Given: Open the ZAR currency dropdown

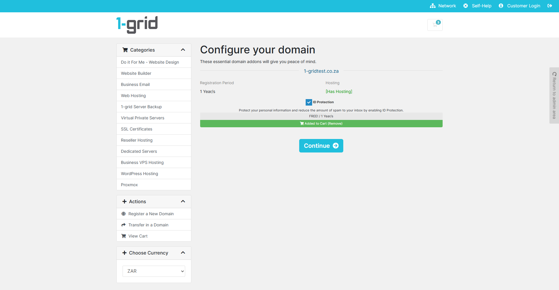Looking at the screenshot, I should [x=154, y=271].
